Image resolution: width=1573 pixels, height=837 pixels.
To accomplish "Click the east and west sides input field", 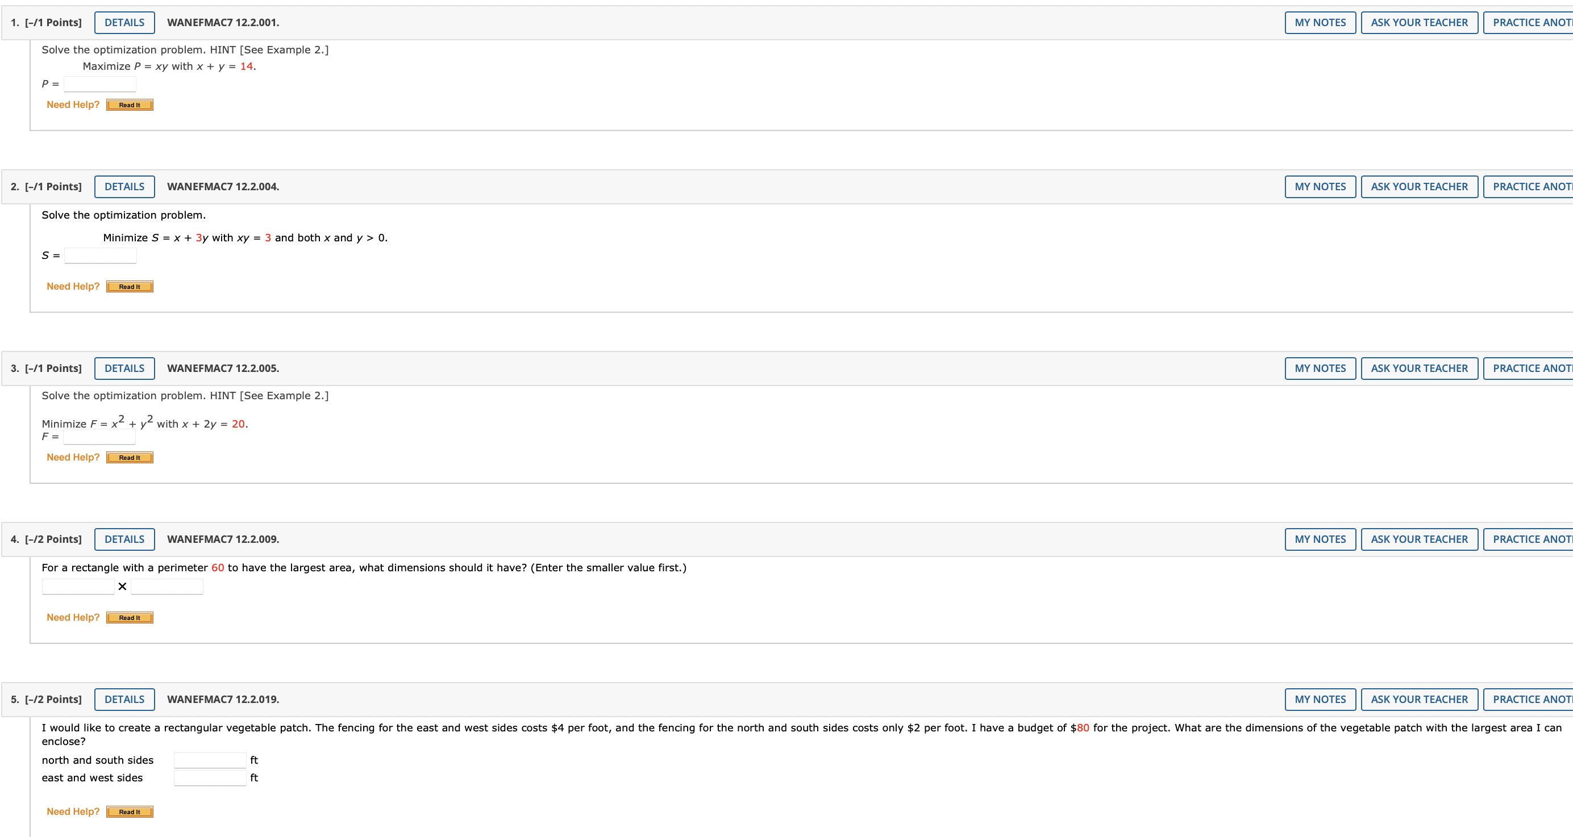I will tap(210, 777).
